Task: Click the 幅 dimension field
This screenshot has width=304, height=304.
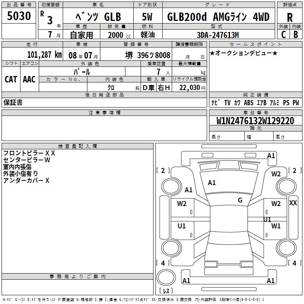Action: (259, 136)
